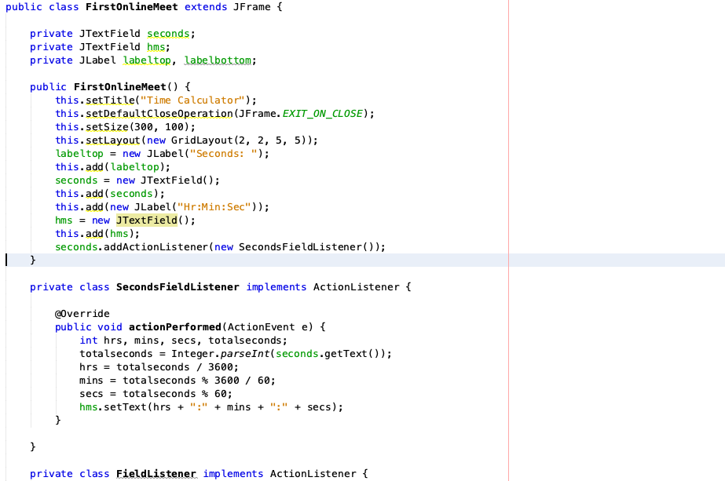Screen dimensions: 725x481
Task: Click the underlined seconds field declaration
Action: [170, 33]
